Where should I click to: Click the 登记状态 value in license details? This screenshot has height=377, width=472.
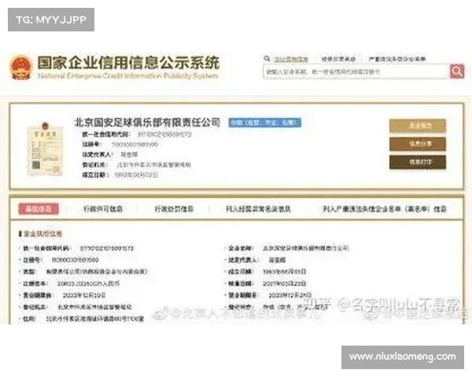tap(295, 307)
